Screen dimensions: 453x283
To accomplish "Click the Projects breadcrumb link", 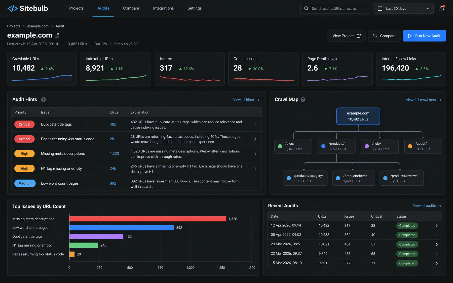I will click(14, 26).
